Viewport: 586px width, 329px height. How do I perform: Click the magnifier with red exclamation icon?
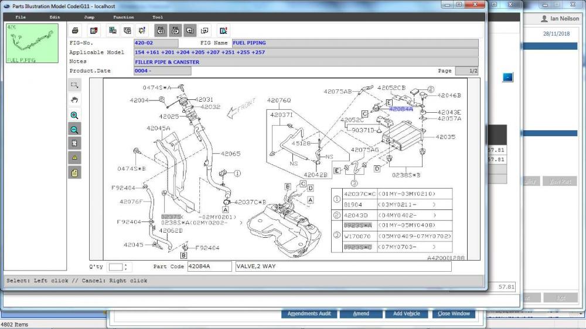223,30
